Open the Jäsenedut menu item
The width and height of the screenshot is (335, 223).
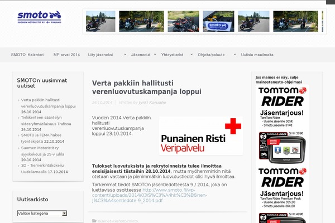coord(140,55)
